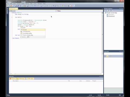This screenshot has width=130, height=97.
Task: Sort Error List by Project column
Action: [94, 81]
